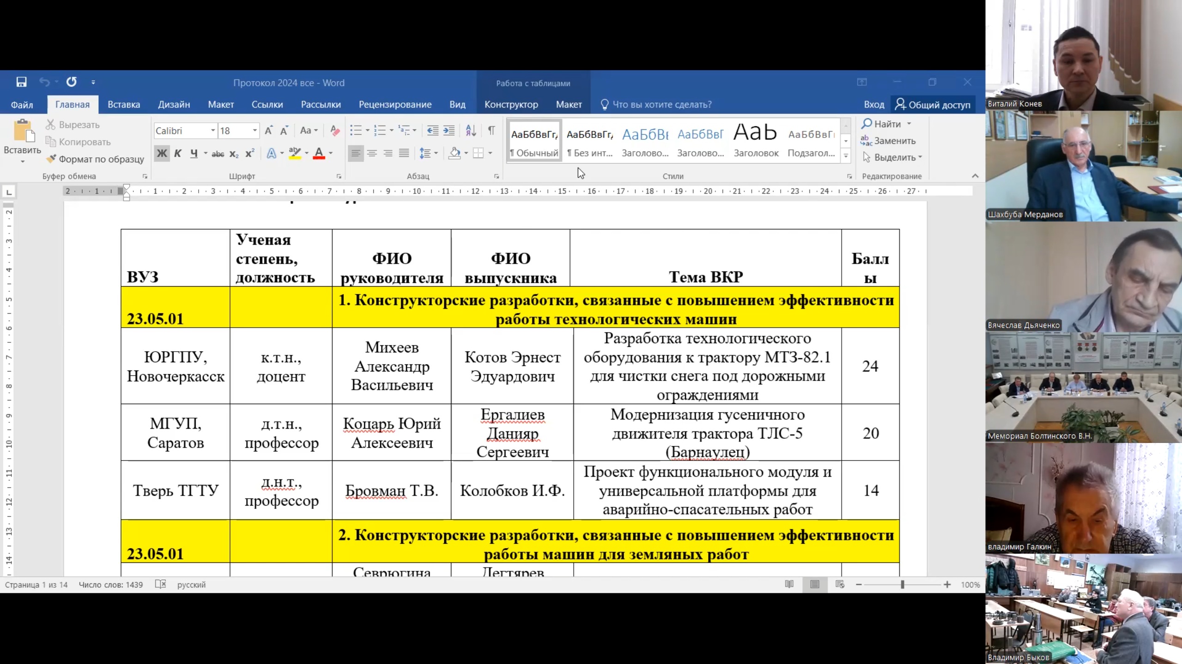Image resolution: width=1182 pixels, height=664 pixels.
Task: Click the 100% zoom level indicator
Action: coord(970,585)
